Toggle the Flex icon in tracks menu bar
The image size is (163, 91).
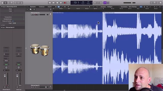(65, 7)
